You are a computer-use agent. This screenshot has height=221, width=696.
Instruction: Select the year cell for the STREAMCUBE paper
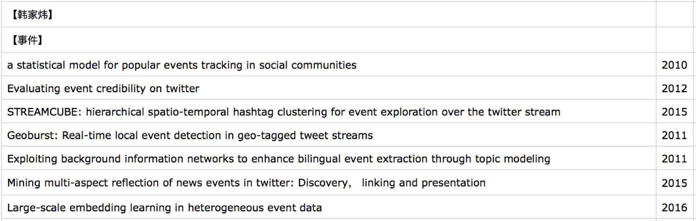point(674,112)
